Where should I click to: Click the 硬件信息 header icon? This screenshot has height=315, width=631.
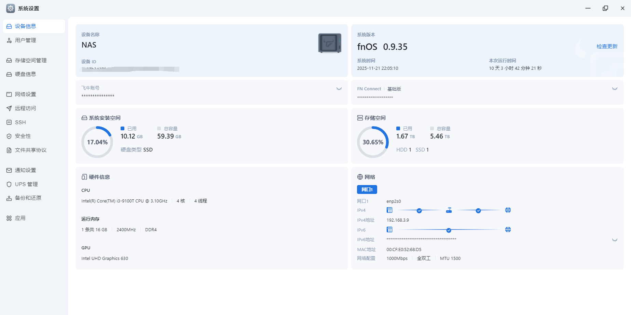point(84,177)
